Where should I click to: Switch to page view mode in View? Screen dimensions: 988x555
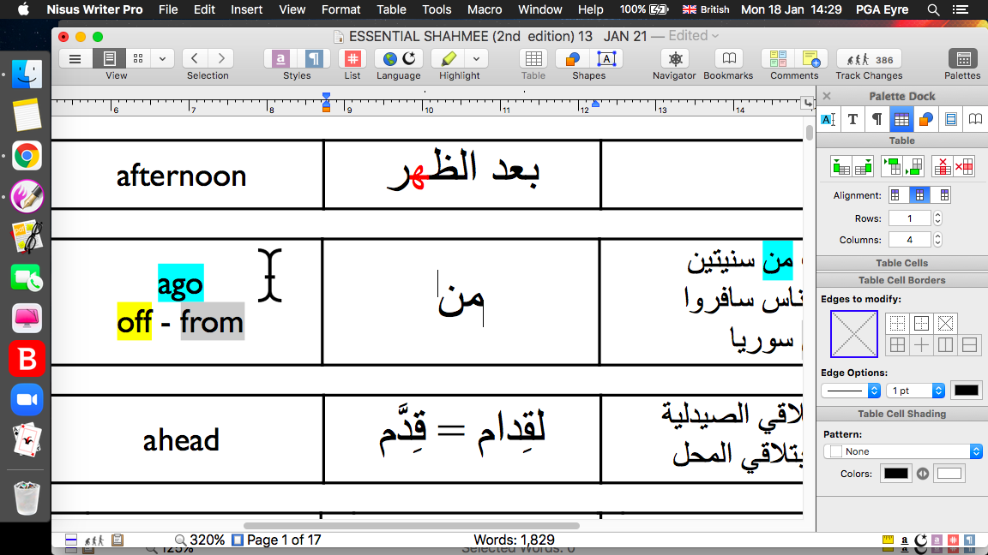(110, 59)
